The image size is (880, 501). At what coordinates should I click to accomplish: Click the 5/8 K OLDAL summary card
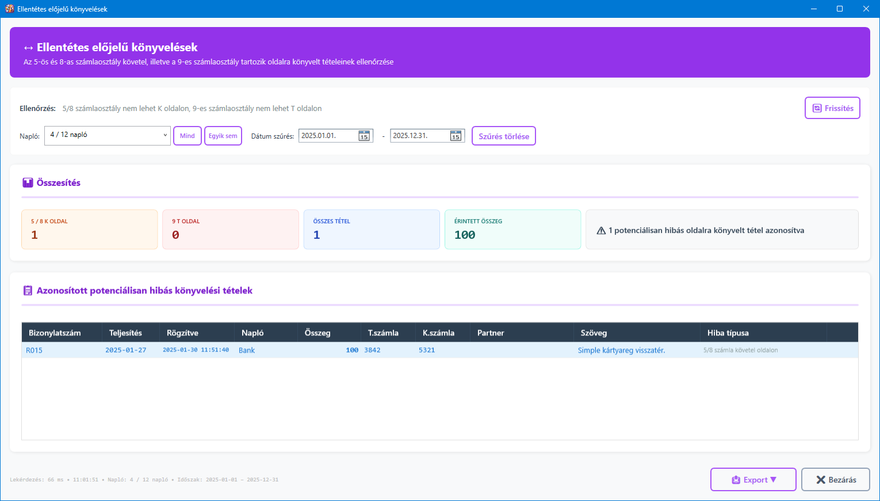pyautogui.click(x=89, y=230)
